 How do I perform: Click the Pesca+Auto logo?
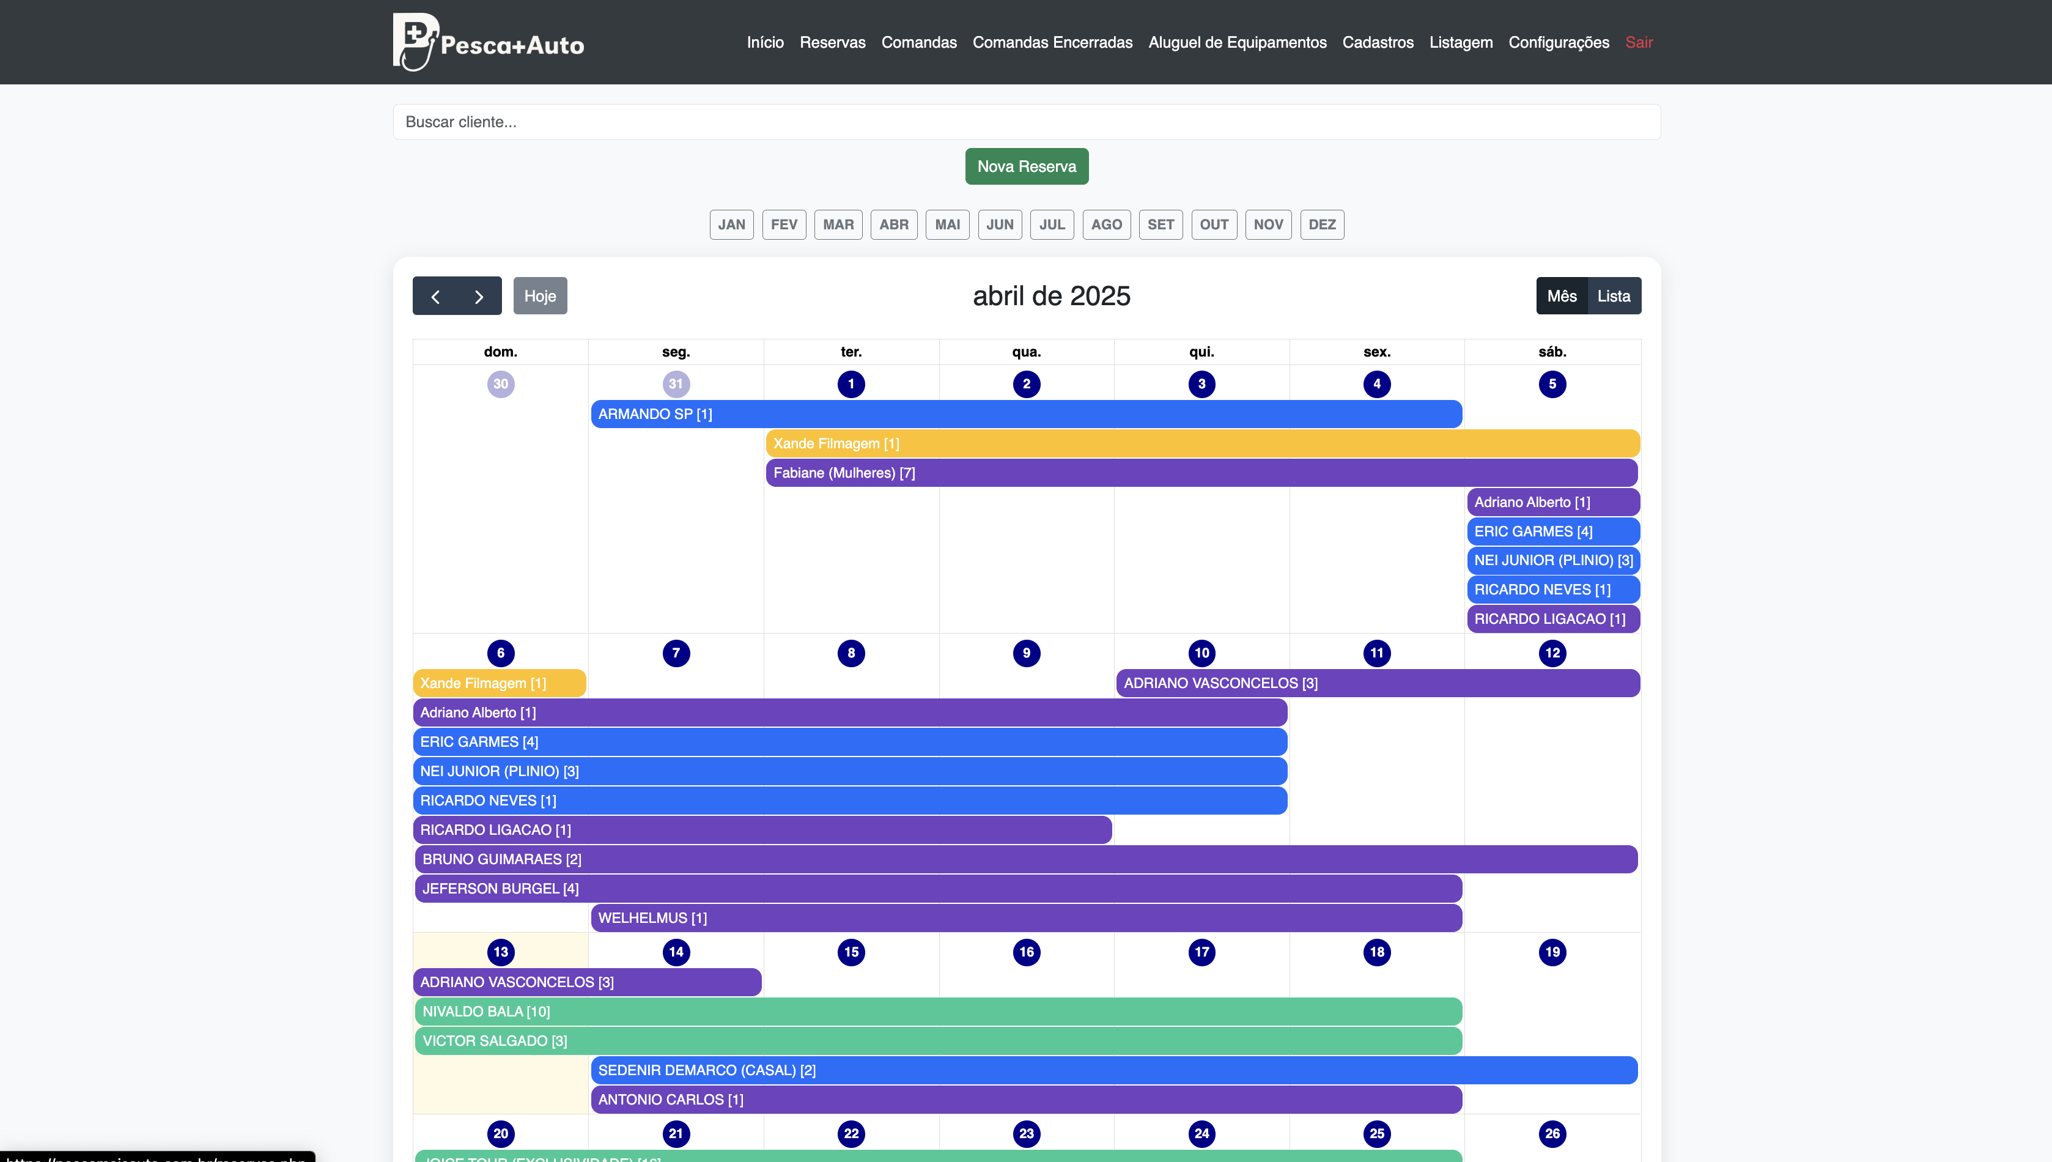point(487,42)
